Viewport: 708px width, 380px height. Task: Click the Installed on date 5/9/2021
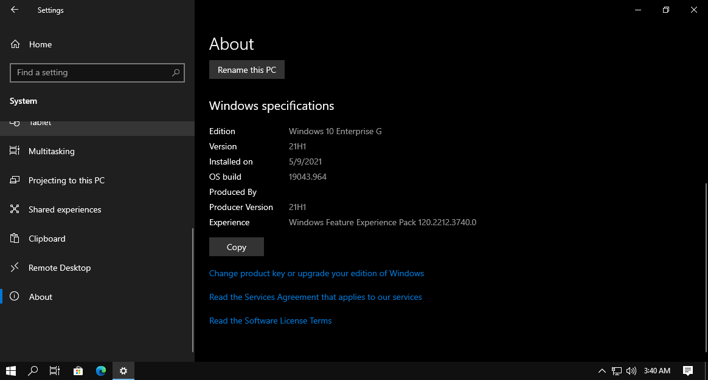click(305, 161)
